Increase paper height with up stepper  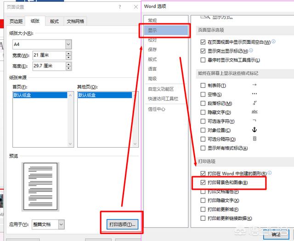tap(68, 64)
